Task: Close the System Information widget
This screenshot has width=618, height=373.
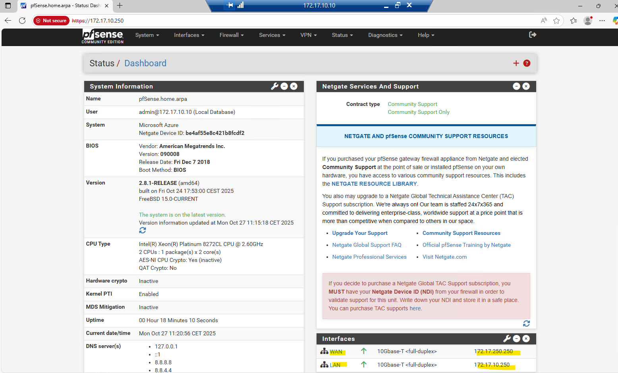Action: pyautogui.click(x=294, y=87)
